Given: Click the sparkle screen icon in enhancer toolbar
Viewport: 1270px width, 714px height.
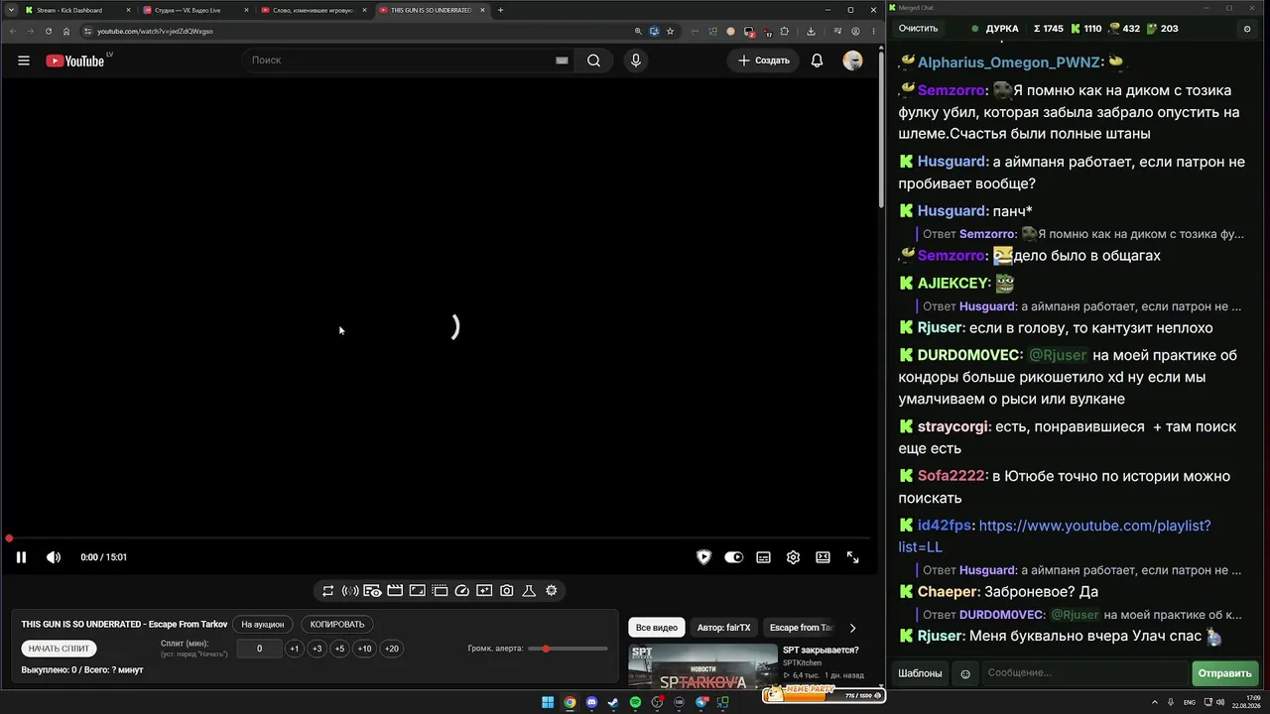Looking at the screenshot, I should [x=484, y=591].
